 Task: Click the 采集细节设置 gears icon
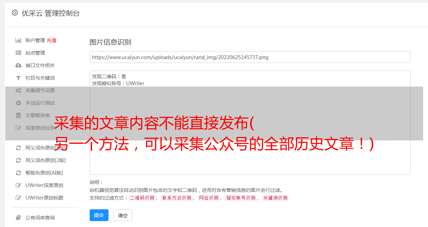click(18, 90)
